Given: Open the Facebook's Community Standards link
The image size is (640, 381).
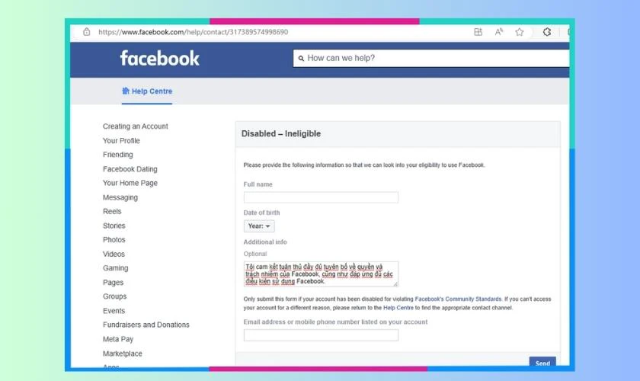Looking at the screenshot, I should (x=458, y=299).
